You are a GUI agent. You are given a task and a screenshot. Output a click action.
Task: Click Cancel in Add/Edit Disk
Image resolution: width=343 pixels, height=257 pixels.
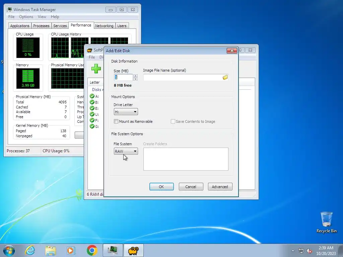click(x=191, y=187)
